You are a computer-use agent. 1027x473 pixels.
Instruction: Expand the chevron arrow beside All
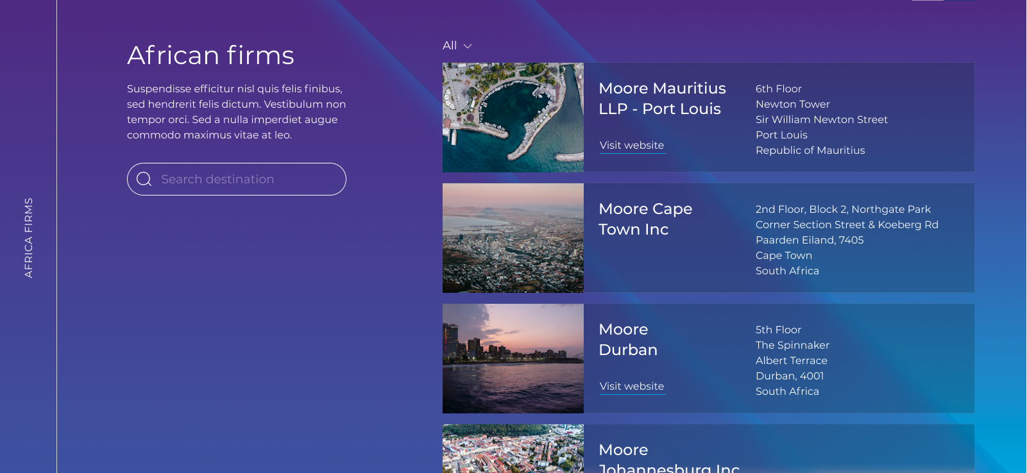468,46
